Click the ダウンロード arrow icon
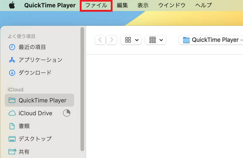This screenshot has width=243, height=158. click(x=12, y=73)
